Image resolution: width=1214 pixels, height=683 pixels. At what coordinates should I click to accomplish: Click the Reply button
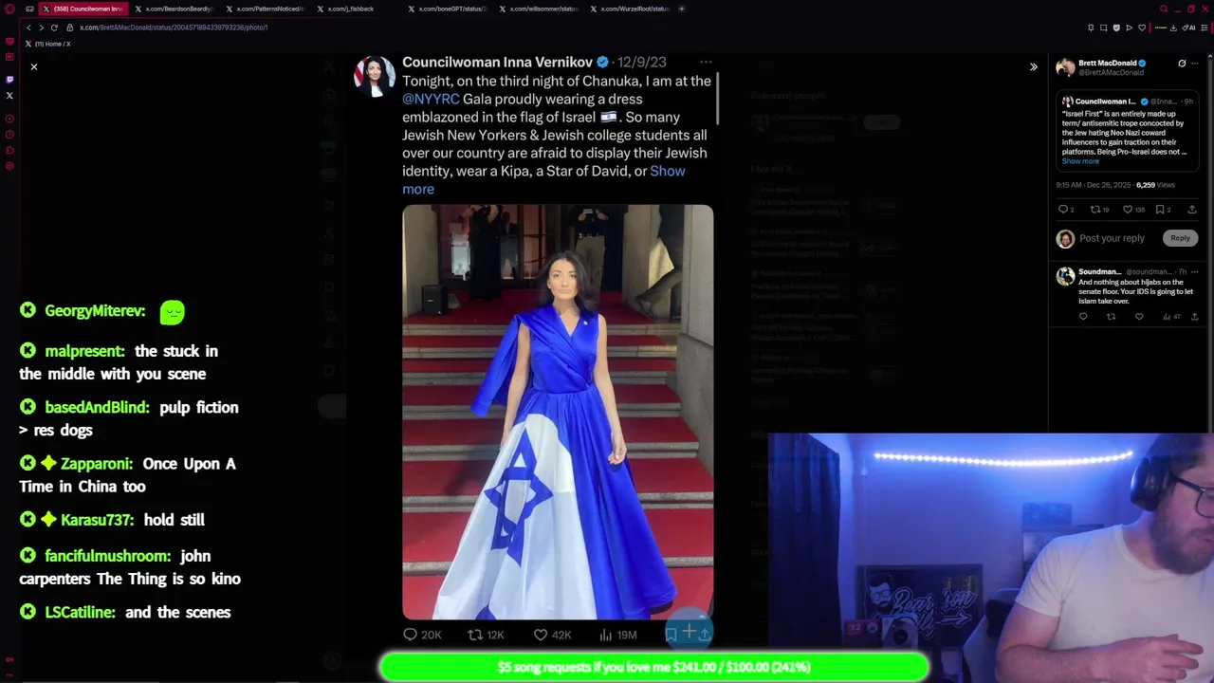(1180, 238)
